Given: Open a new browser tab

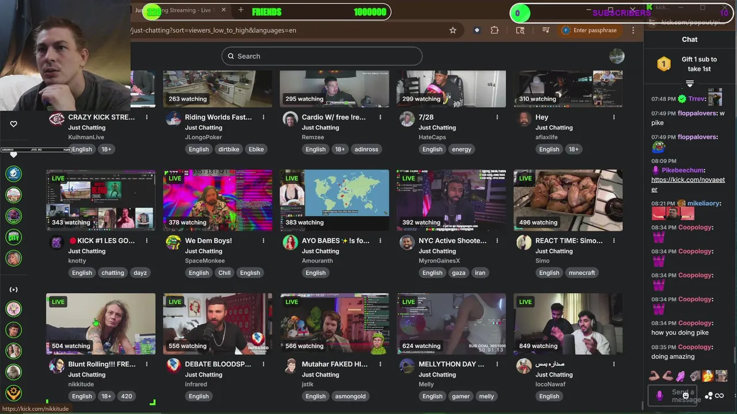Looking at the screenshot, I should tap(241, 10).
